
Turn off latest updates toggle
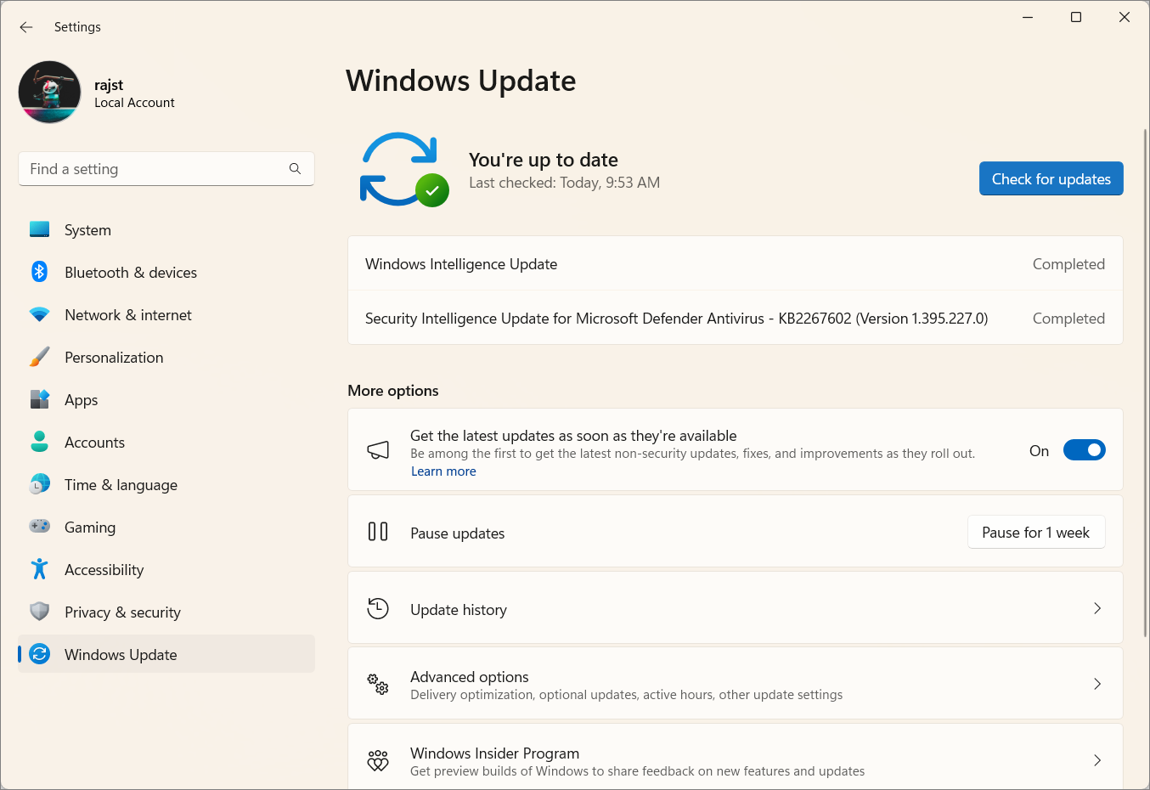pos(1084,449)
